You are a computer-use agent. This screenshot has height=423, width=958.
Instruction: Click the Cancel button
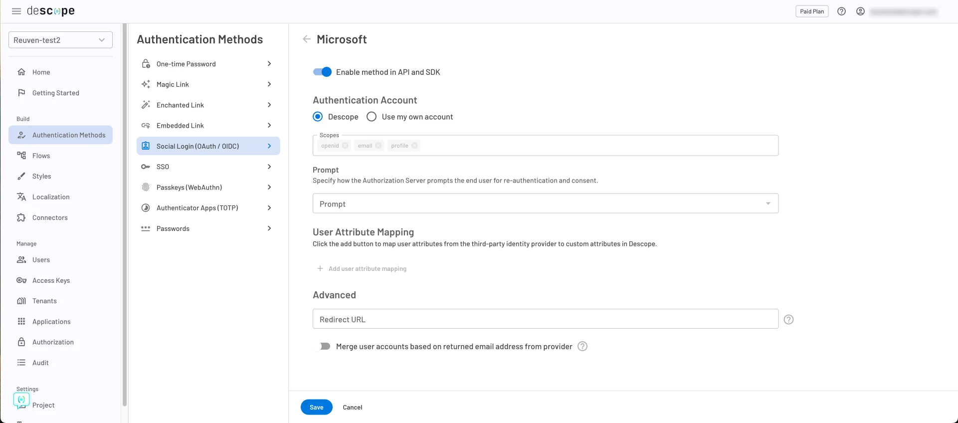(x=353, y=407)
